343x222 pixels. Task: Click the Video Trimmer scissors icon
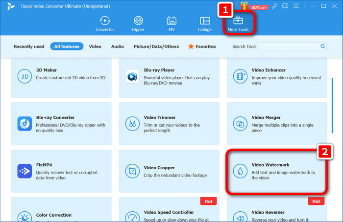132,124
